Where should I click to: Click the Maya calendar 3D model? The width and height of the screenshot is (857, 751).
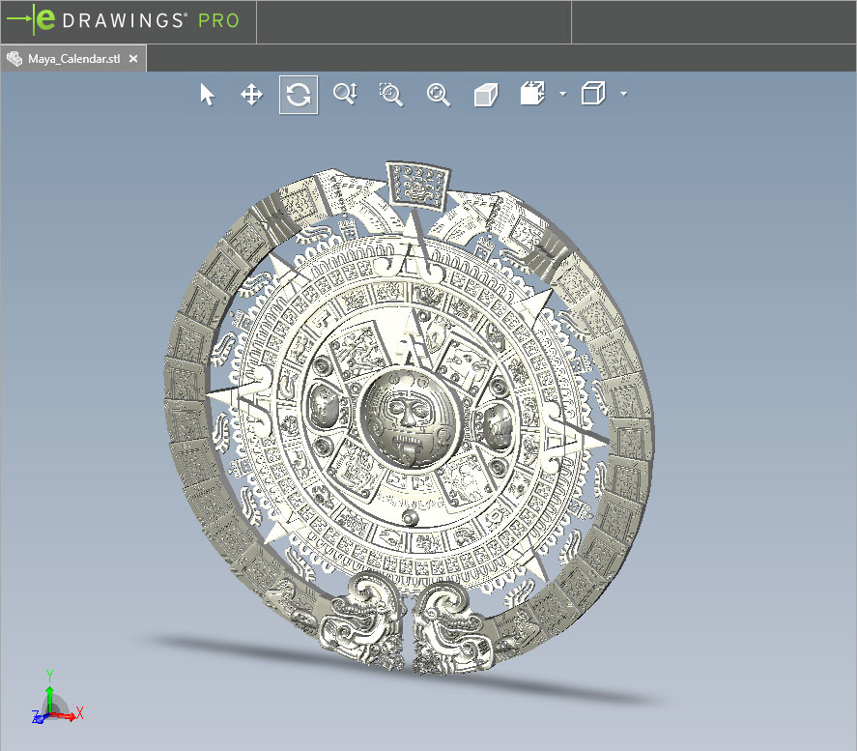409,419
